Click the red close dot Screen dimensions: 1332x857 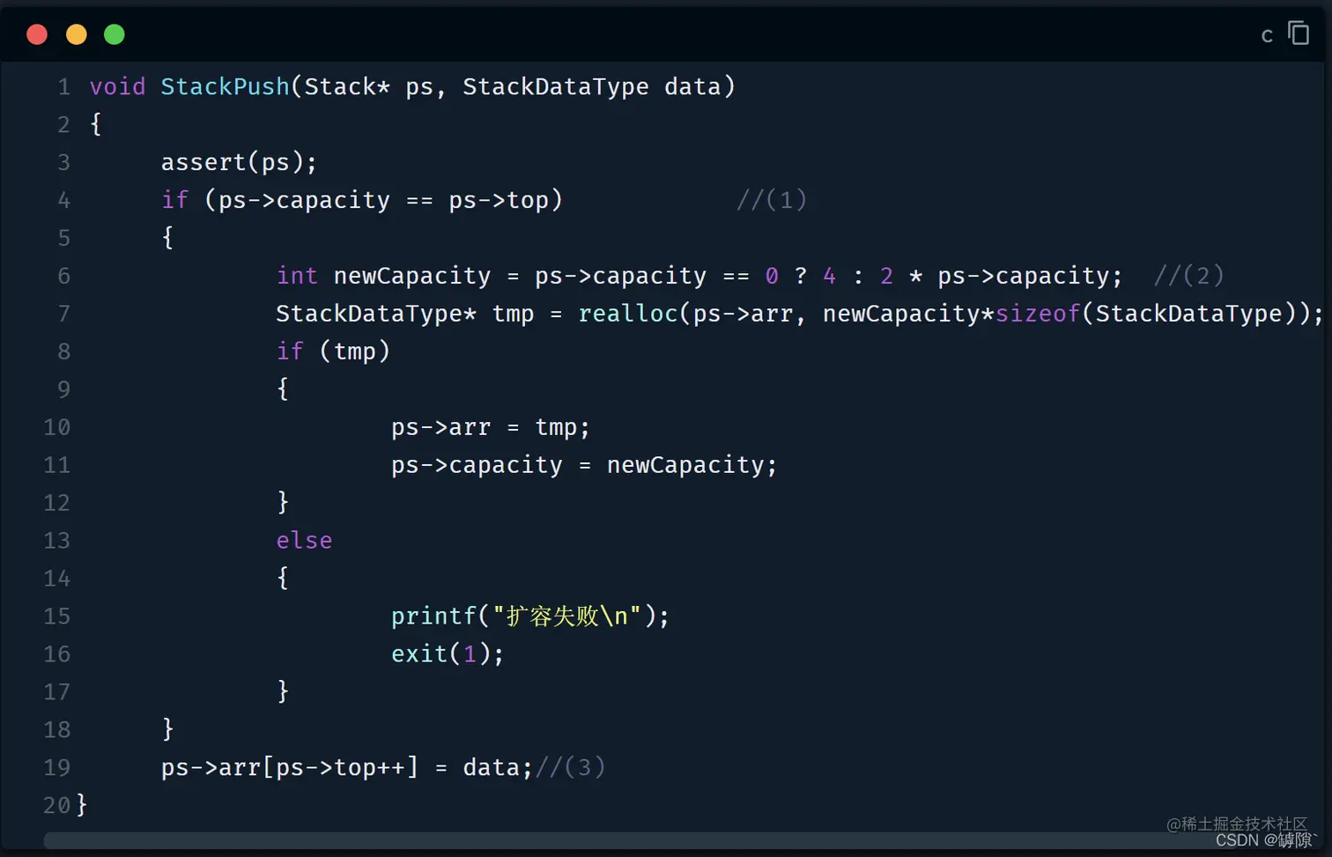pos(37,34)
